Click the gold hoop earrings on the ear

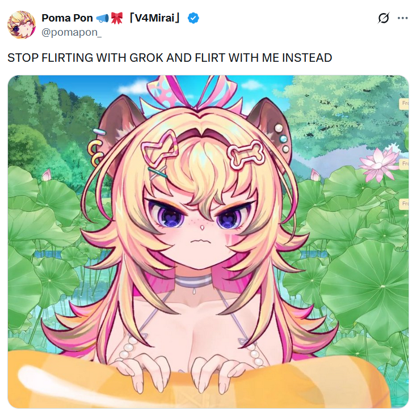click(95, 154)
